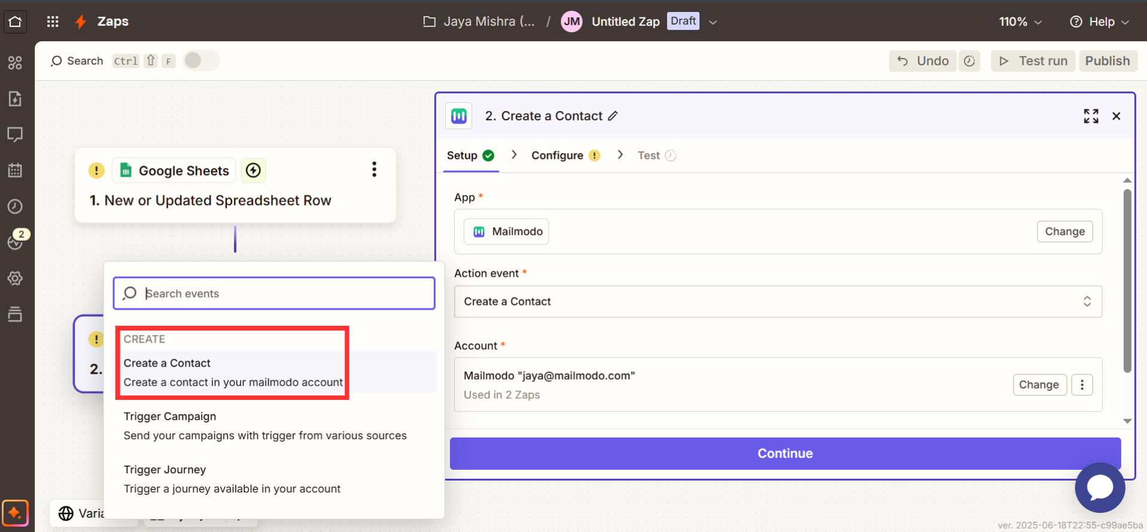This screenshot has height=532, width=1147.
Task: Publish the Zap
Action: [x=1108, y=61]
